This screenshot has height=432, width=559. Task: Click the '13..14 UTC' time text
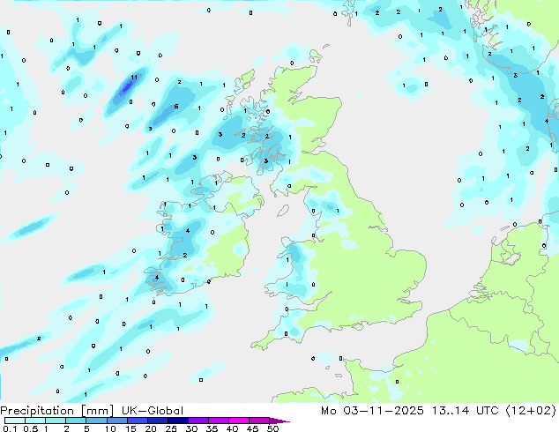(x=465, y=411)
